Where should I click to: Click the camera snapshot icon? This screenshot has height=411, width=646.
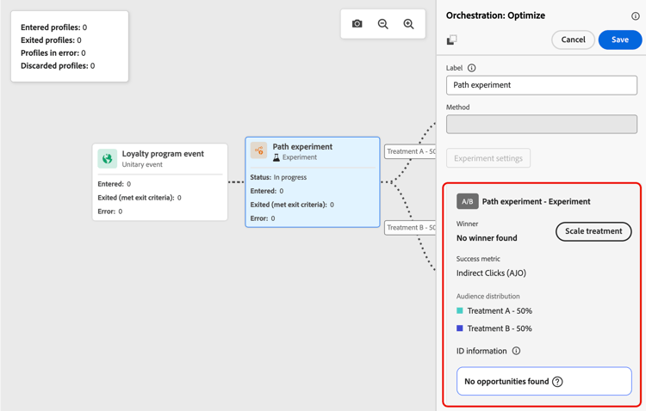tap(357, 24)
